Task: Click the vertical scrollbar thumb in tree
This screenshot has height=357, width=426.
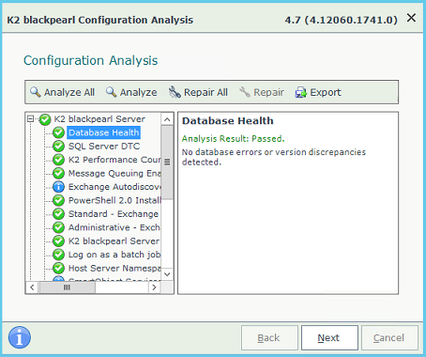Action: tap(167, 162)
